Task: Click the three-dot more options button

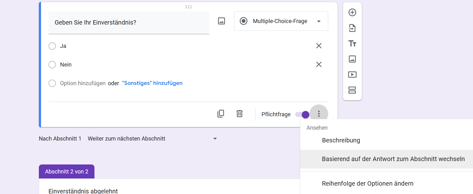Action: (x=319, y=114)
